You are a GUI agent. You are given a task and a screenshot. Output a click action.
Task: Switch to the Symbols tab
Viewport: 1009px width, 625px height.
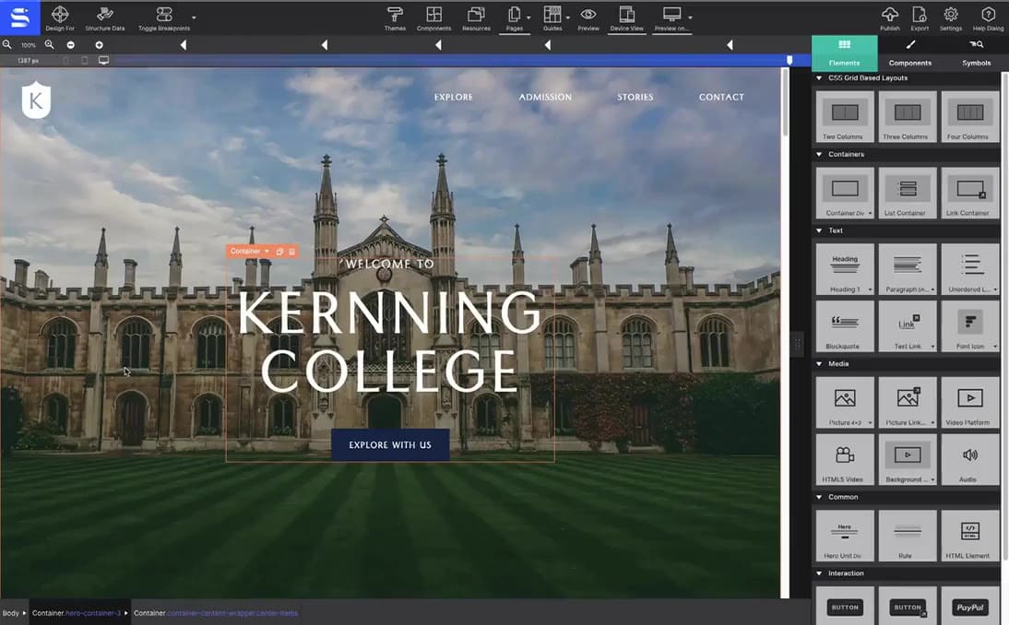(976, 53)
